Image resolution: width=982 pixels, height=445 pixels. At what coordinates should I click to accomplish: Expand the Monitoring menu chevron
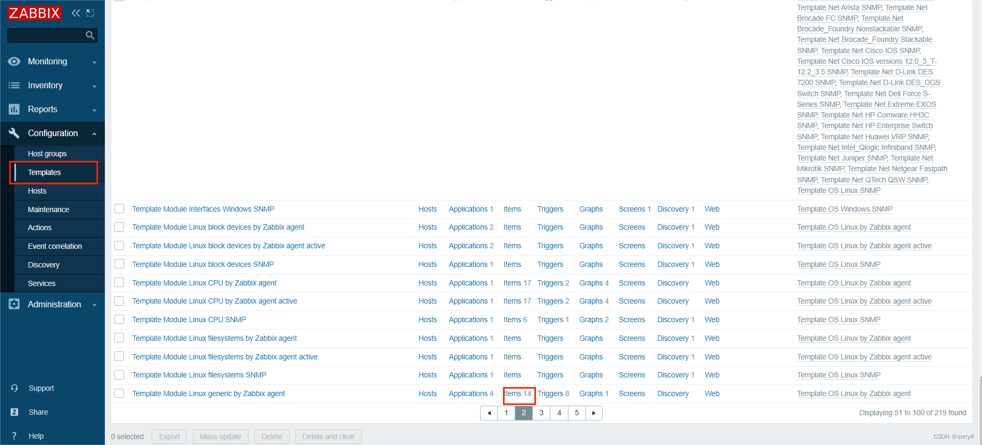pyautogui.click(x=94, y=62)
